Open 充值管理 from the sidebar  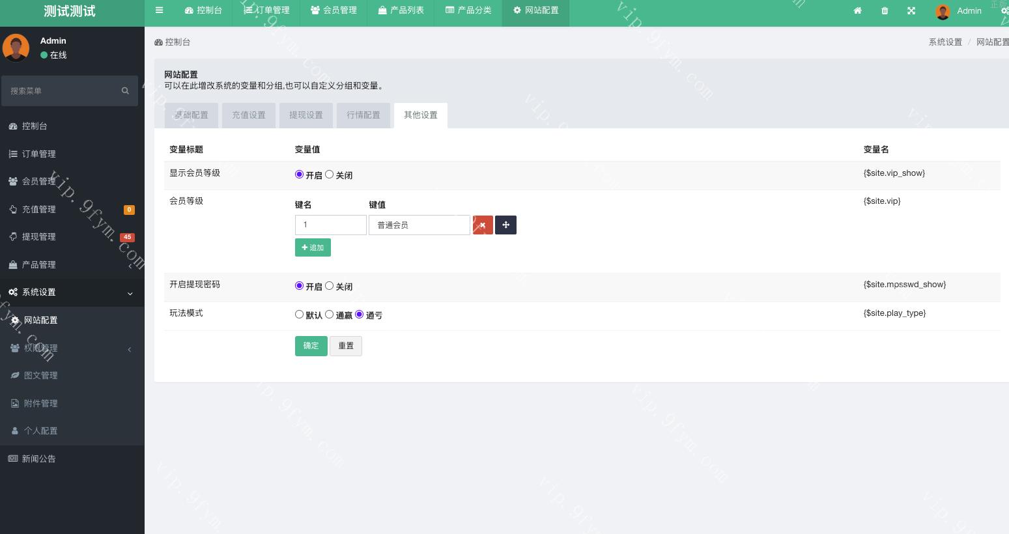(39, 209)
